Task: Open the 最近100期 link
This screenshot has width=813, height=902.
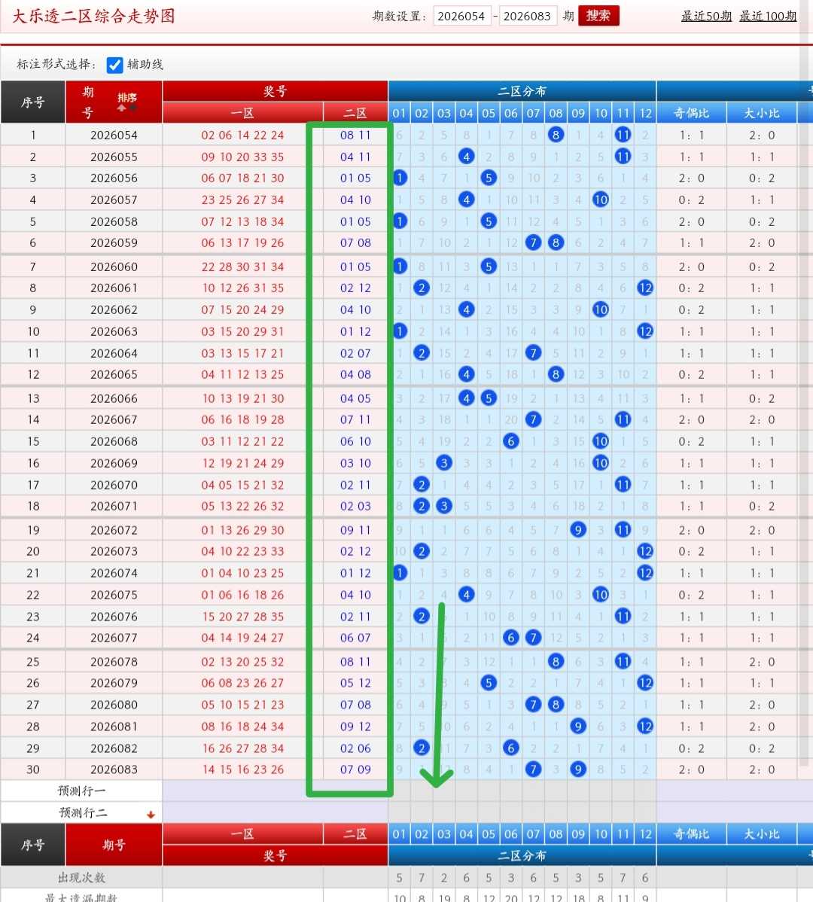Action: (x=768, y=16)
